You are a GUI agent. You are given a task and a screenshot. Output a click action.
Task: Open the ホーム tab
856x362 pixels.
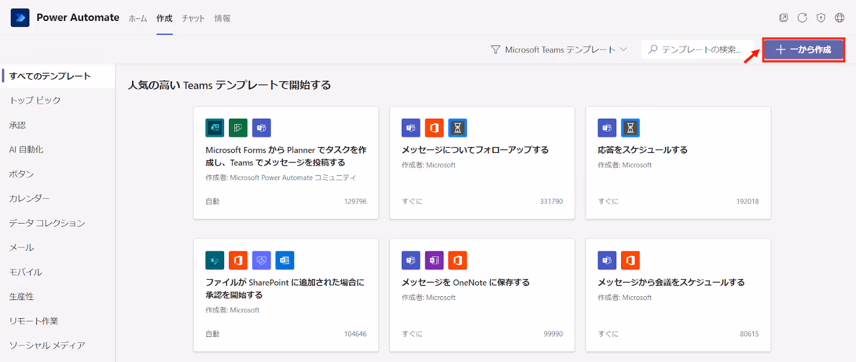pos(138,18)
